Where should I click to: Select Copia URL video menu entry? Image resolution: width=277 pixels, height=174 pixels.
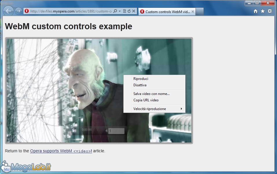tap(146, 100)
